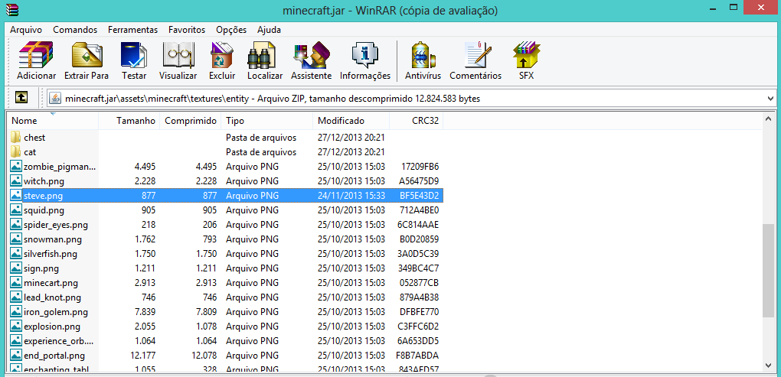
Task: Click the scrollbar up arrow
Action: click(768, 119)
